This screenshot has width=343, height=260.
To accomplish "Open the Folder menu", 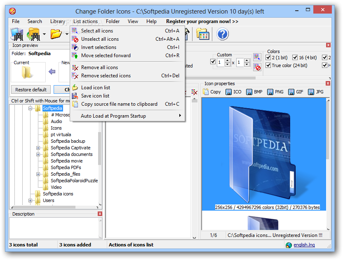I will click(x=113, y=21).
